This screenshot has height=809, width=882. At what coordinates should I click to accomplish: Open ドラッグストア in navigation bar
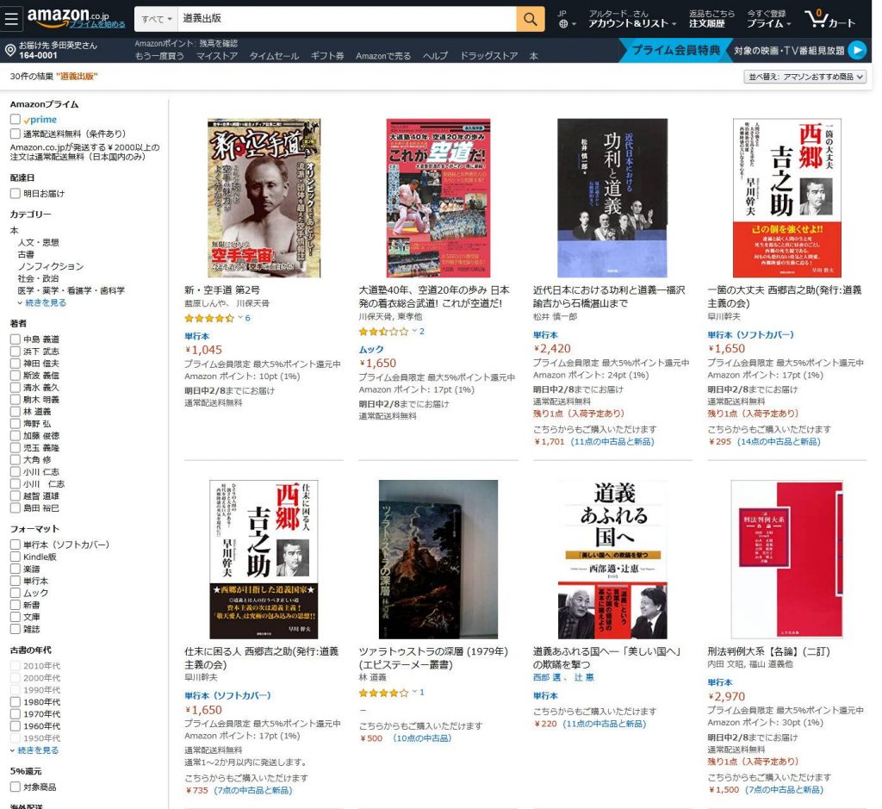(489, 56)
